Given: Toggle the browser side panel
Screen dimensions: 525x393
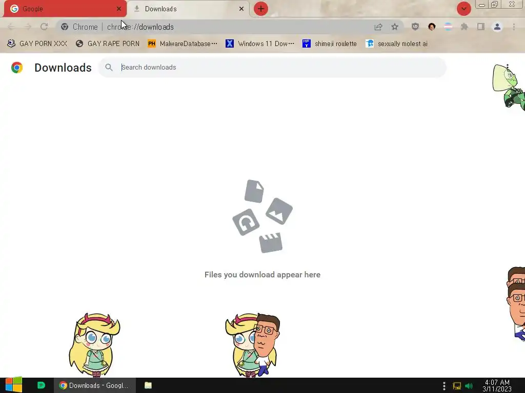Looking at the screenshot, I should click(x=481, y=27).
